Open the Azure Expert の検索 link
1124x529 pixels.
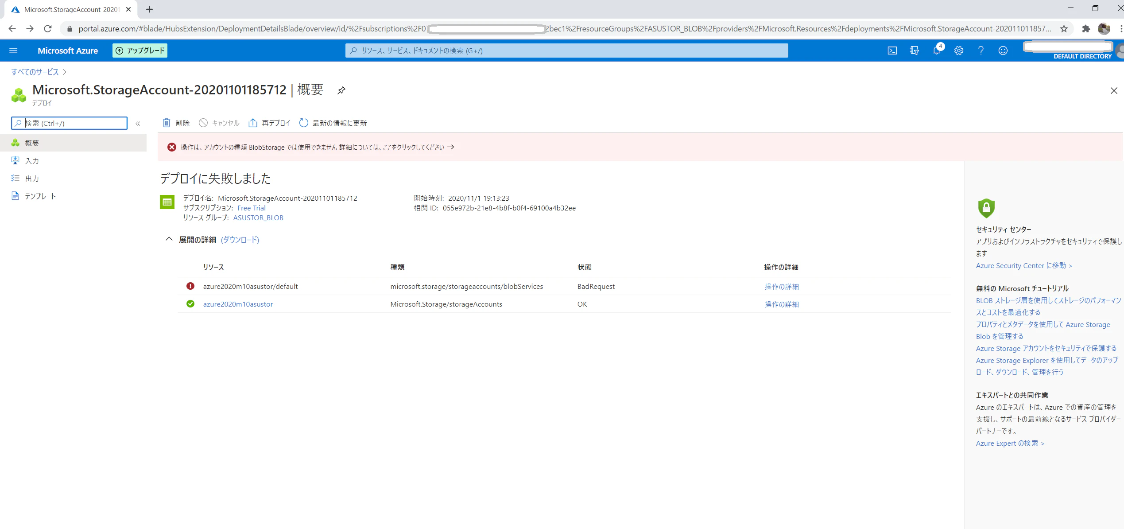click(1010, 443)
